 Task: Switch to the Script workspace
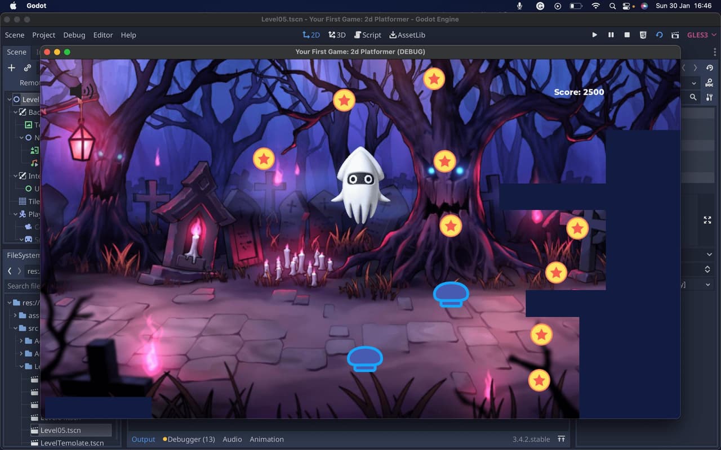click(x=367, y=35)
